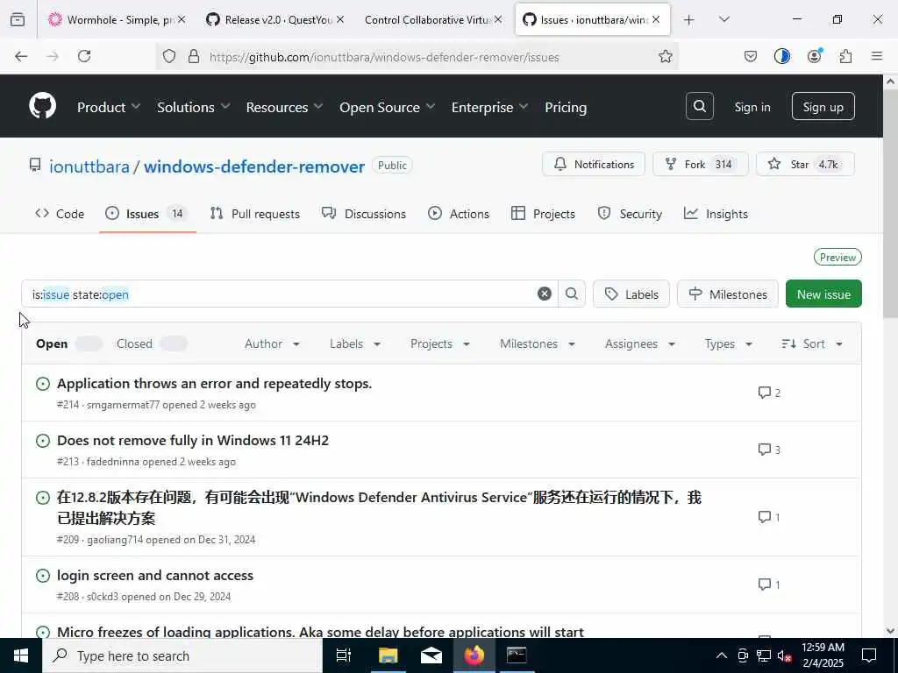Viewport: 898px width, 673px height.
Task: Click the New issue button
Action: coord(823,294)
